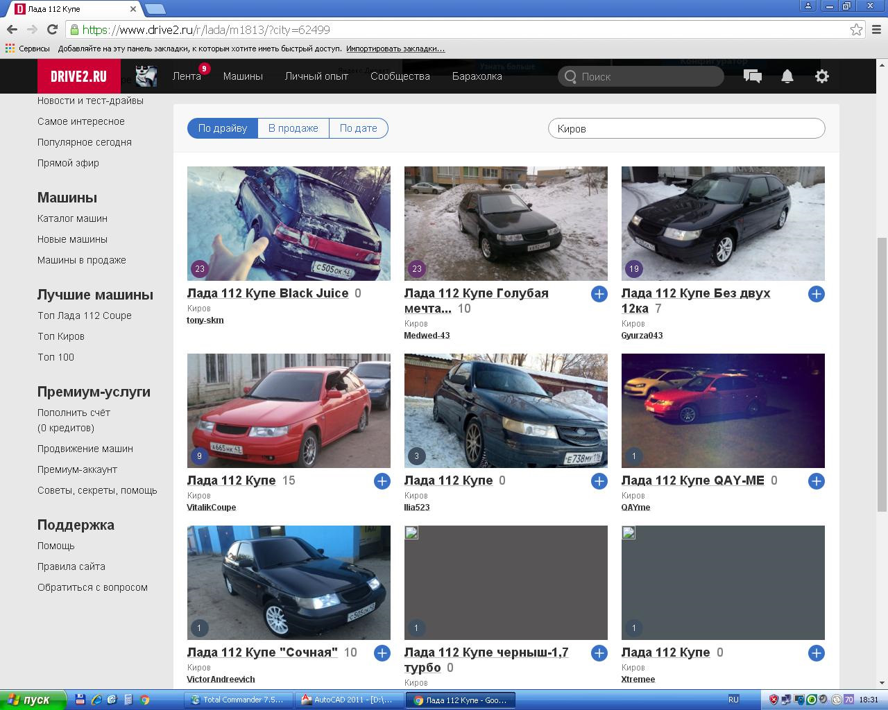The width and height of the screenshot is (888, 710).
Task: Open the Личный опыт menu item
Action: tap(316, 76)
